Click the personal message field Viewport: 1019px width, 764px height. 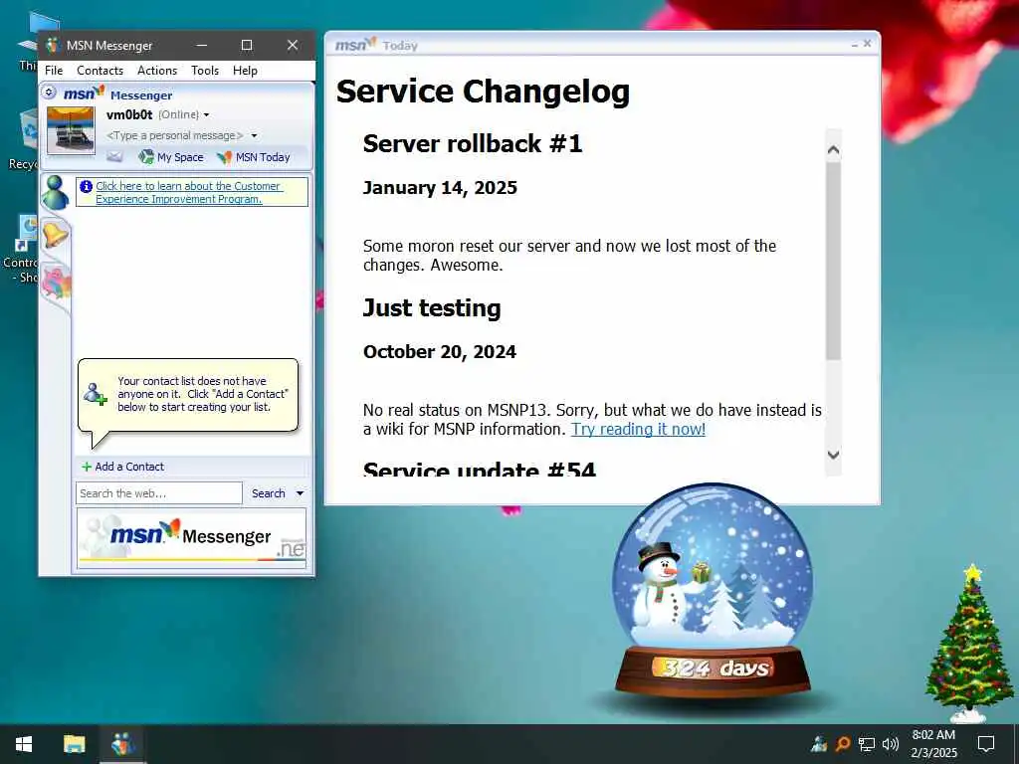point(175,135)
